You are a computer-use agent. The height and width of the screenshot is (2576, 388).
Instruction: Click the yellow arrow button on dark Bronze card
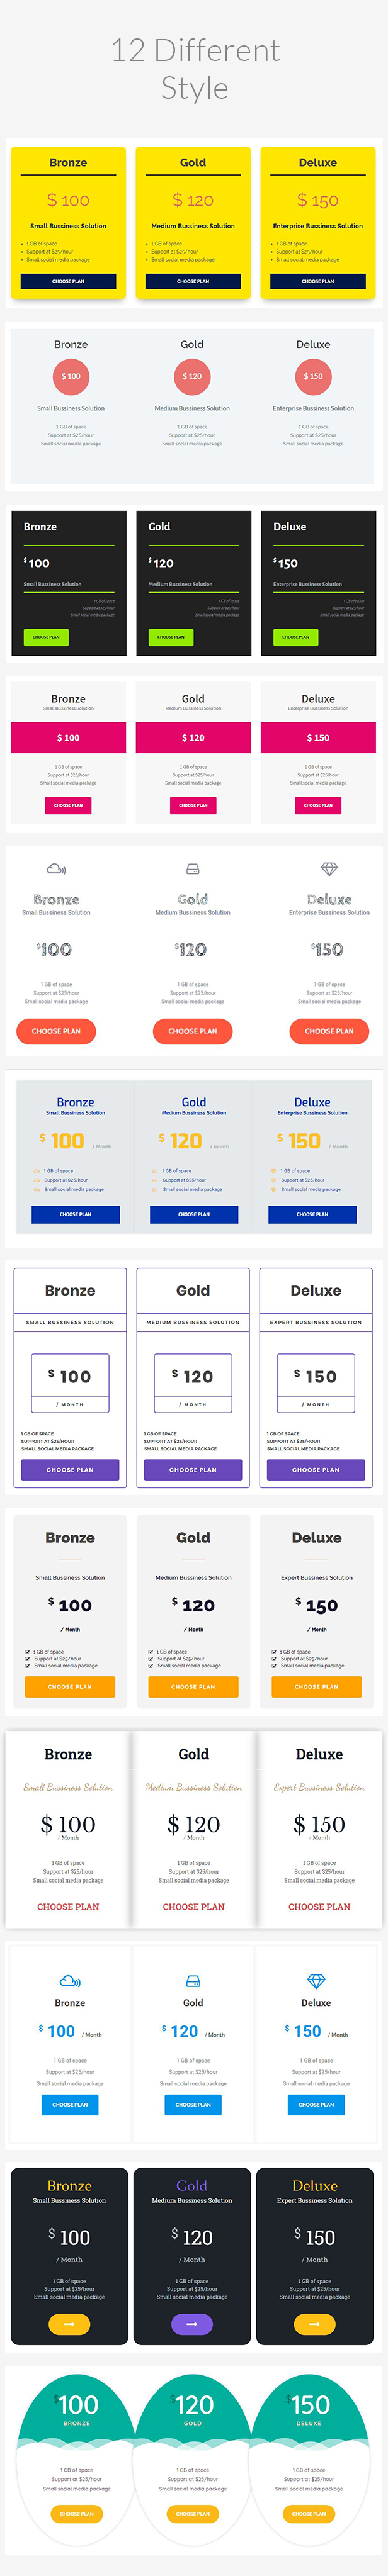69,2324
